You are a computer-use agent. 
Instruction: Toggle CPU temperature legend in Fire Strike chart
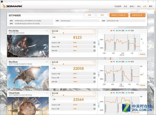click(x=130, y=31)
